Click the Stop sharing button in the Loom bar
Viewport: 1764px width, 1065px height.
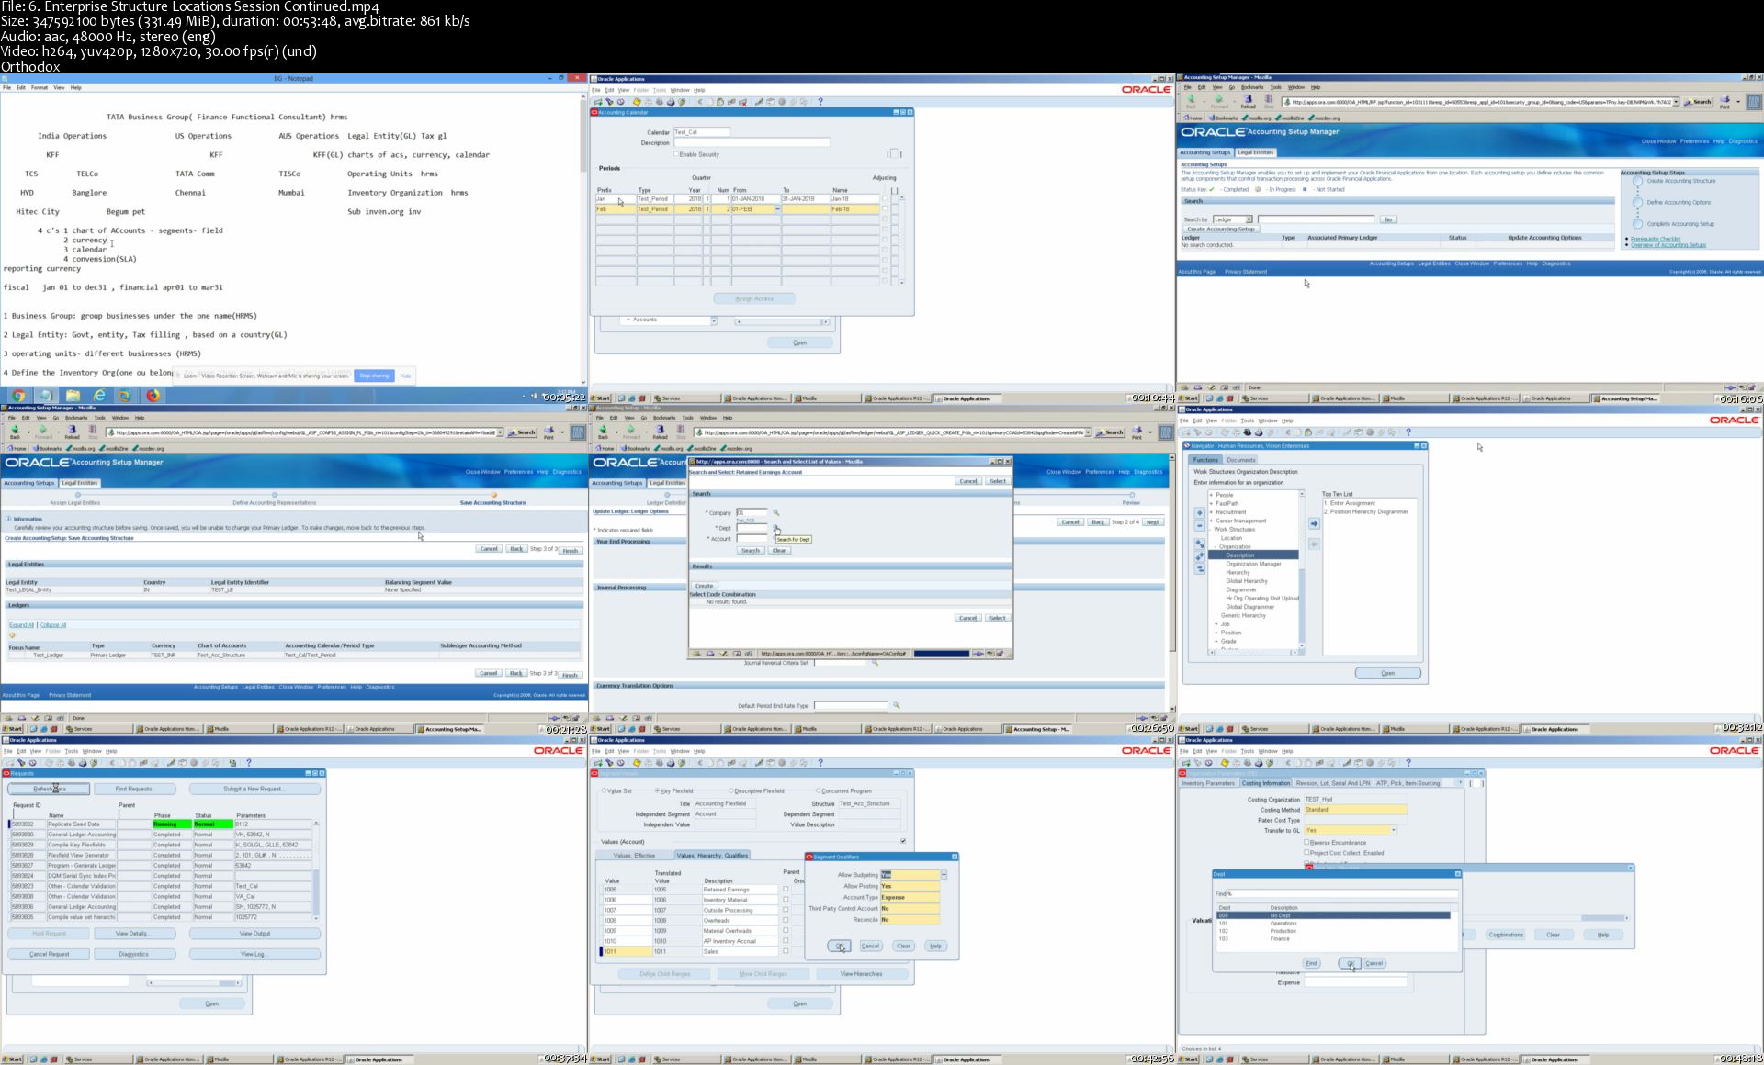pos(374,376)
